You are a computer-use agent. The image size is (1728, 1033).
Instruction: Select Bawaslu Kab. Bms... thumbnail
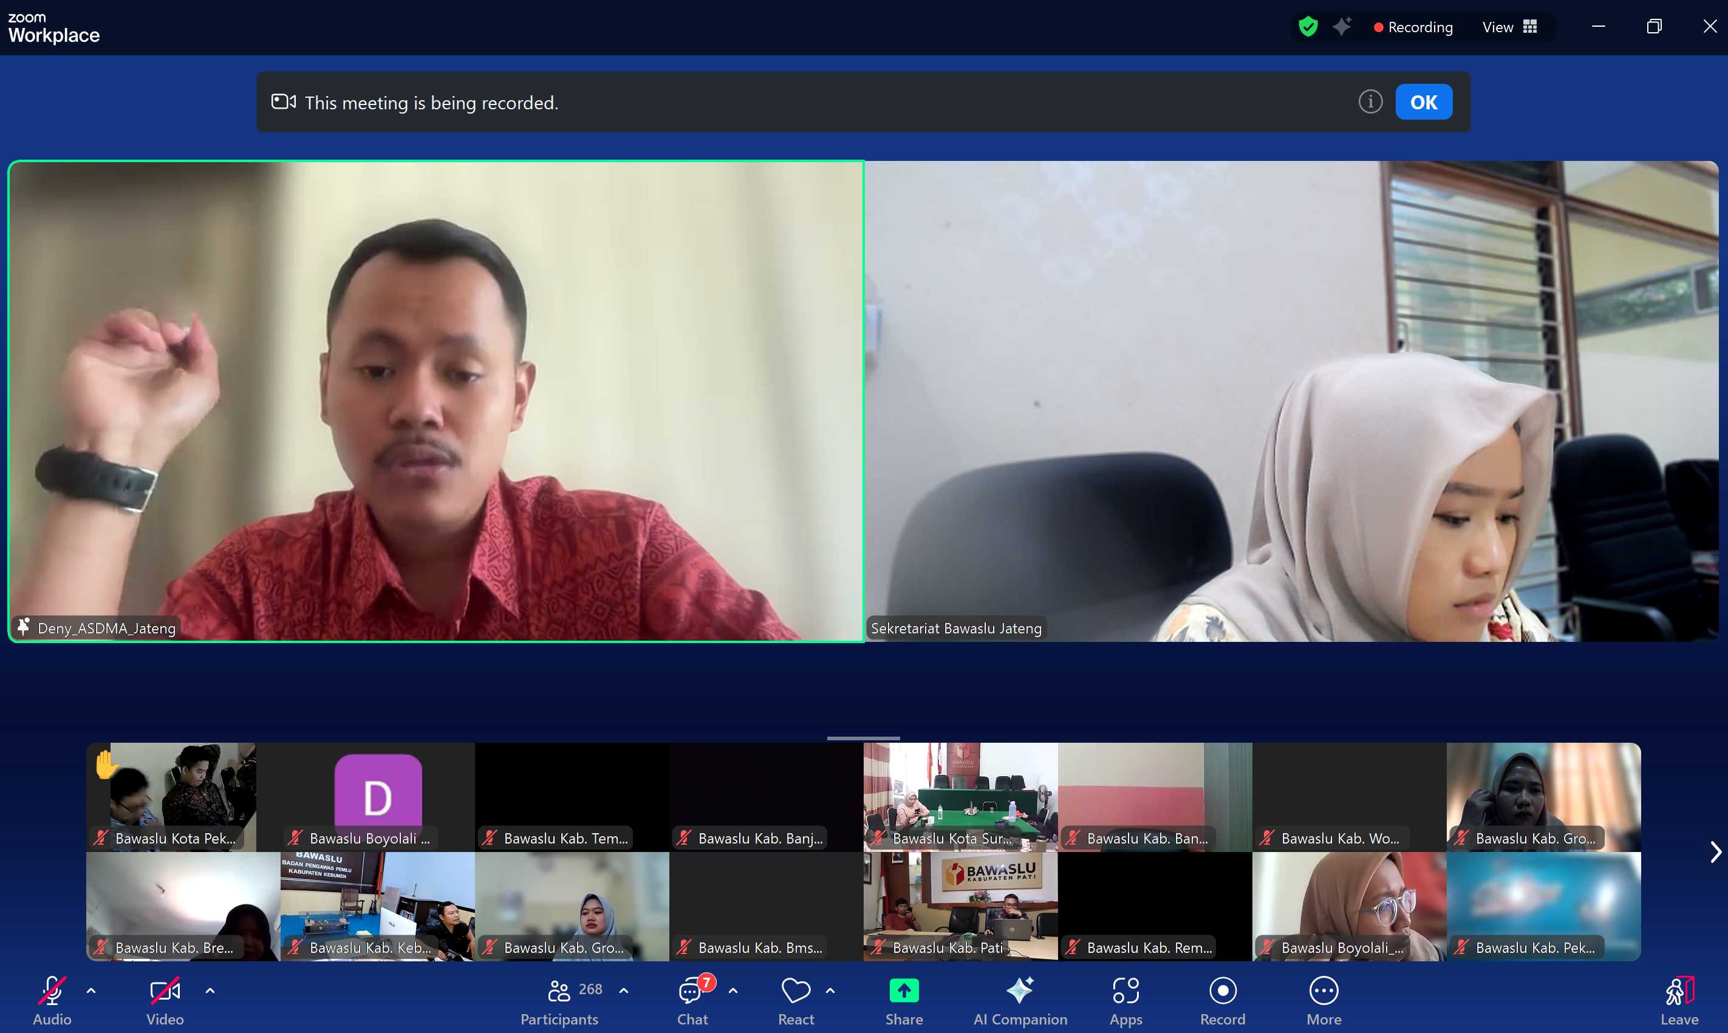coord(767,906)
